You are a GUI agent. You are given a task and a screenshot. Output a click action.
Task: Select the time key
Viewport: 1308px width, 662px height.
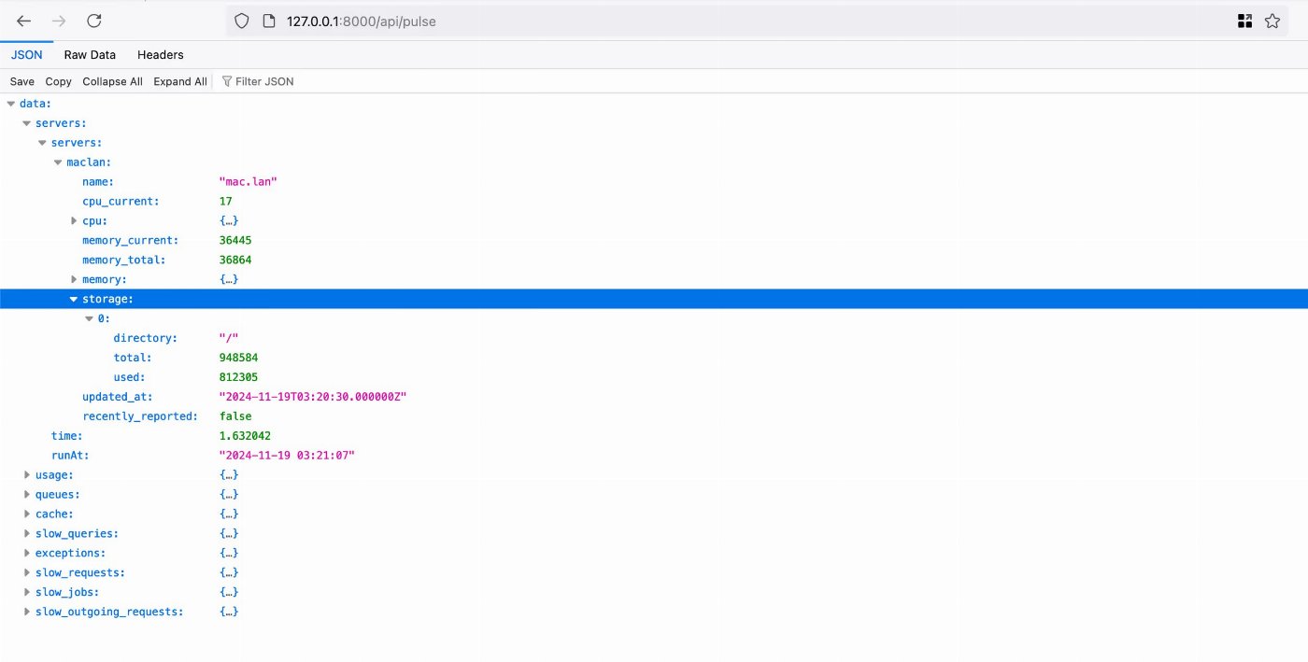(67, 436)
